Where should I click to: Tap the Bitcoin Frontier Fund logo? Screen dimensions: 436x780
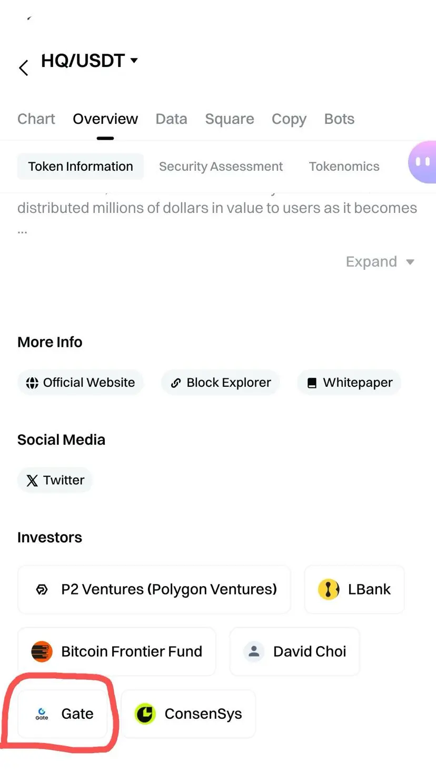tap(42, 651)
